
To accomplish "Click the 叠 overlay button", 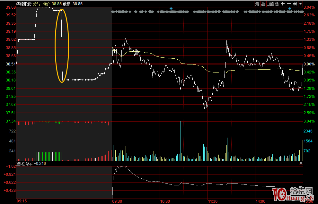I will [263, 4].
